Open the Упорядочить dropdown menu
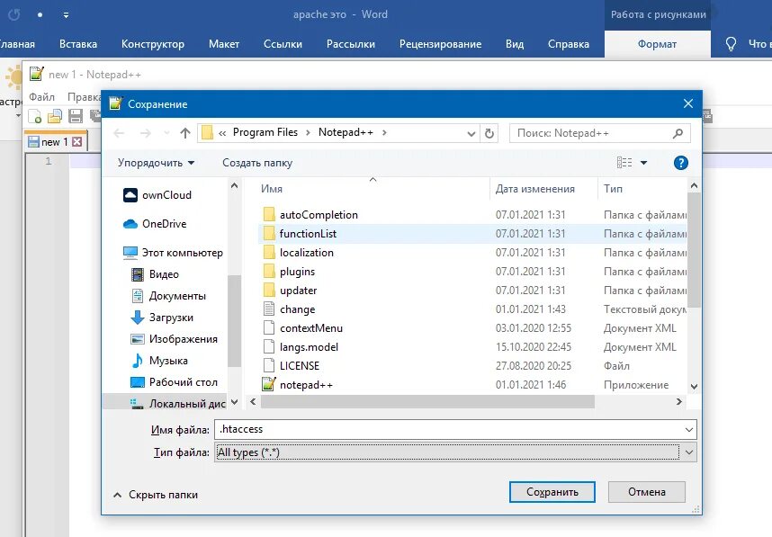This screenshot has width=772, height=537. point(156,163)
